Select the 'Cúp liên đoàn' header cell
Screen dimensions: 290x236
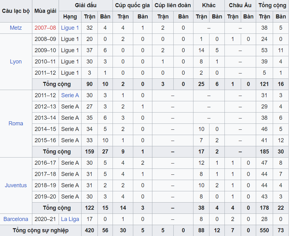[x=172, y=5]
